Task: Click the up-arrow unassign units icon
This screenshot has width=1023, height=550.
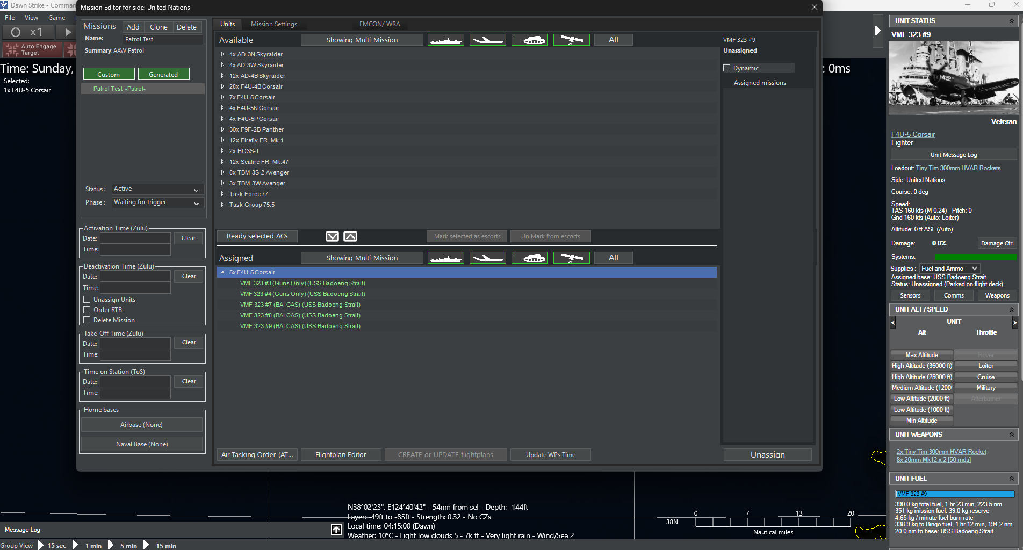Action: pos(350,236)
